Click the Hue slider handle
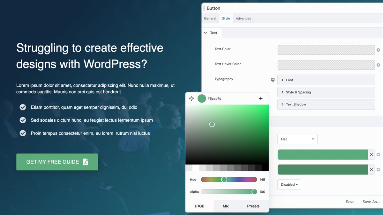383x215 pixels. coord(224,180)
